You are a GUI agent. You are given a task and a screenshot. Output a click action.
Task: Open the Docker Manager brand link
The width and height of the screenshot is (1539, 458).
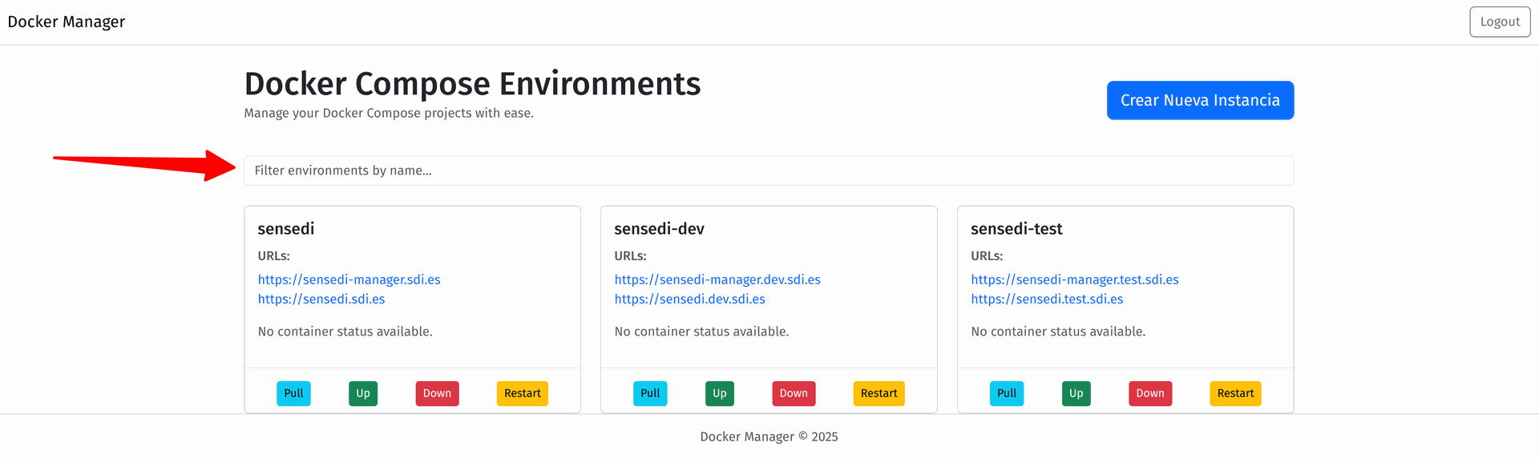tap(67, 22)
